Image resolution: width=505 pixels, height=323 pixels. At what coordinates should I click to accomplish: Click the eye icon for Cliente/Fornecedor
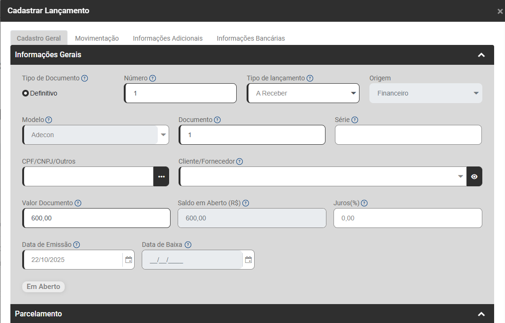(474, 176)
